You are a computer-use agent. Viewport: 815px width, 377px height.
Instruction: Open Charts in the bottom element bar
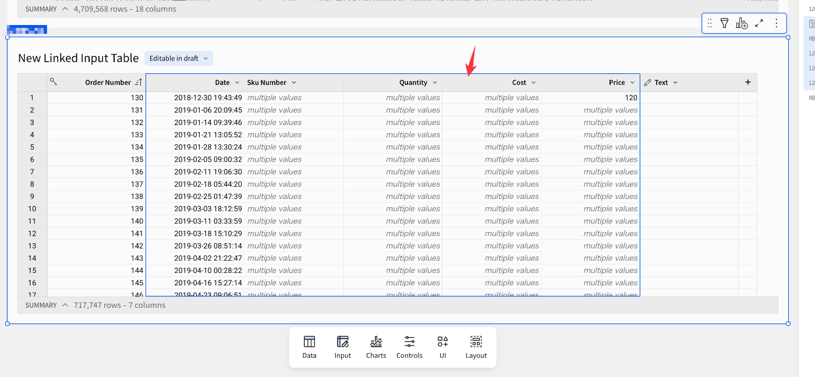376,347
